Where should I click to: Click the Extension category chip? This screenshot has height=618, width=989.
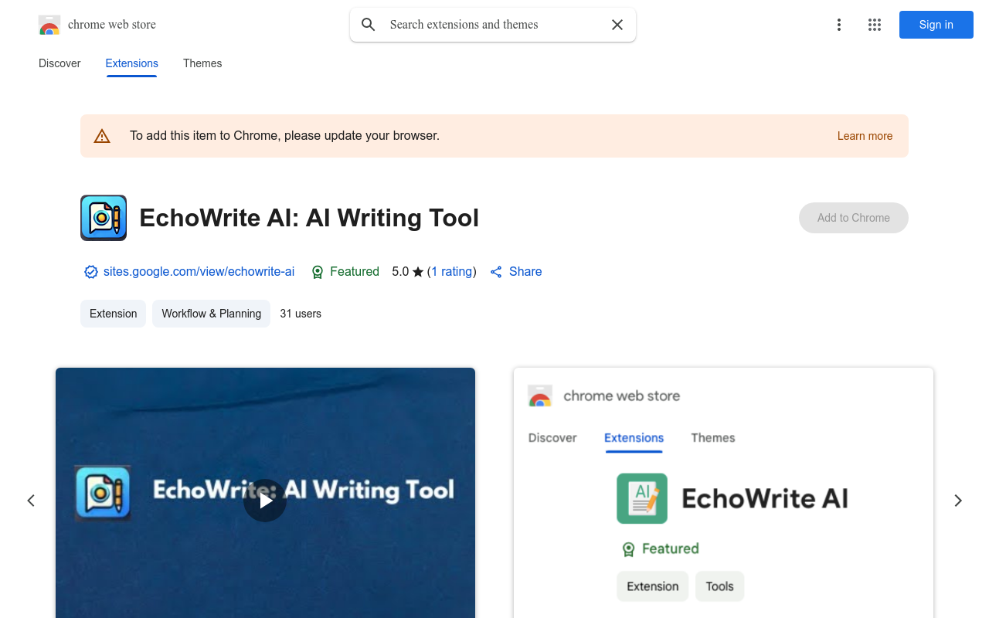point(113,314)
